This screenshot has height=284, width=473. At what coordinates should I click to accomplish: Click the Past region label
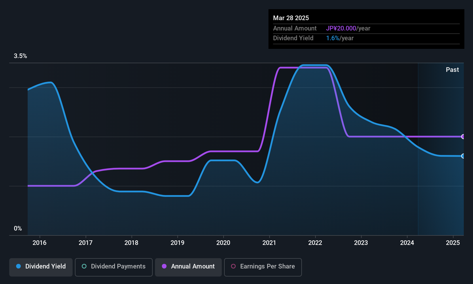[x=452, y=70]
